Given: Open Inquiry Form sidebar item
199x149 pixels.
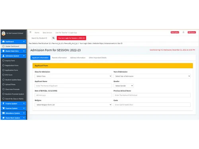Looking at the screenshot, I should coord(14,60).
